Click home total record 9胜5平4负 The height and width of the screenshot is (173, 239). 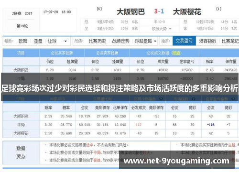click(105, 22)
